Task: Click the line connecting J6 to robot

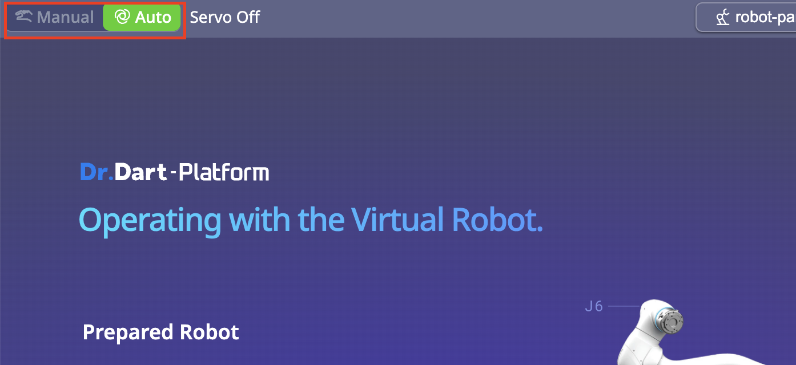Action: (x=624, y=306)
